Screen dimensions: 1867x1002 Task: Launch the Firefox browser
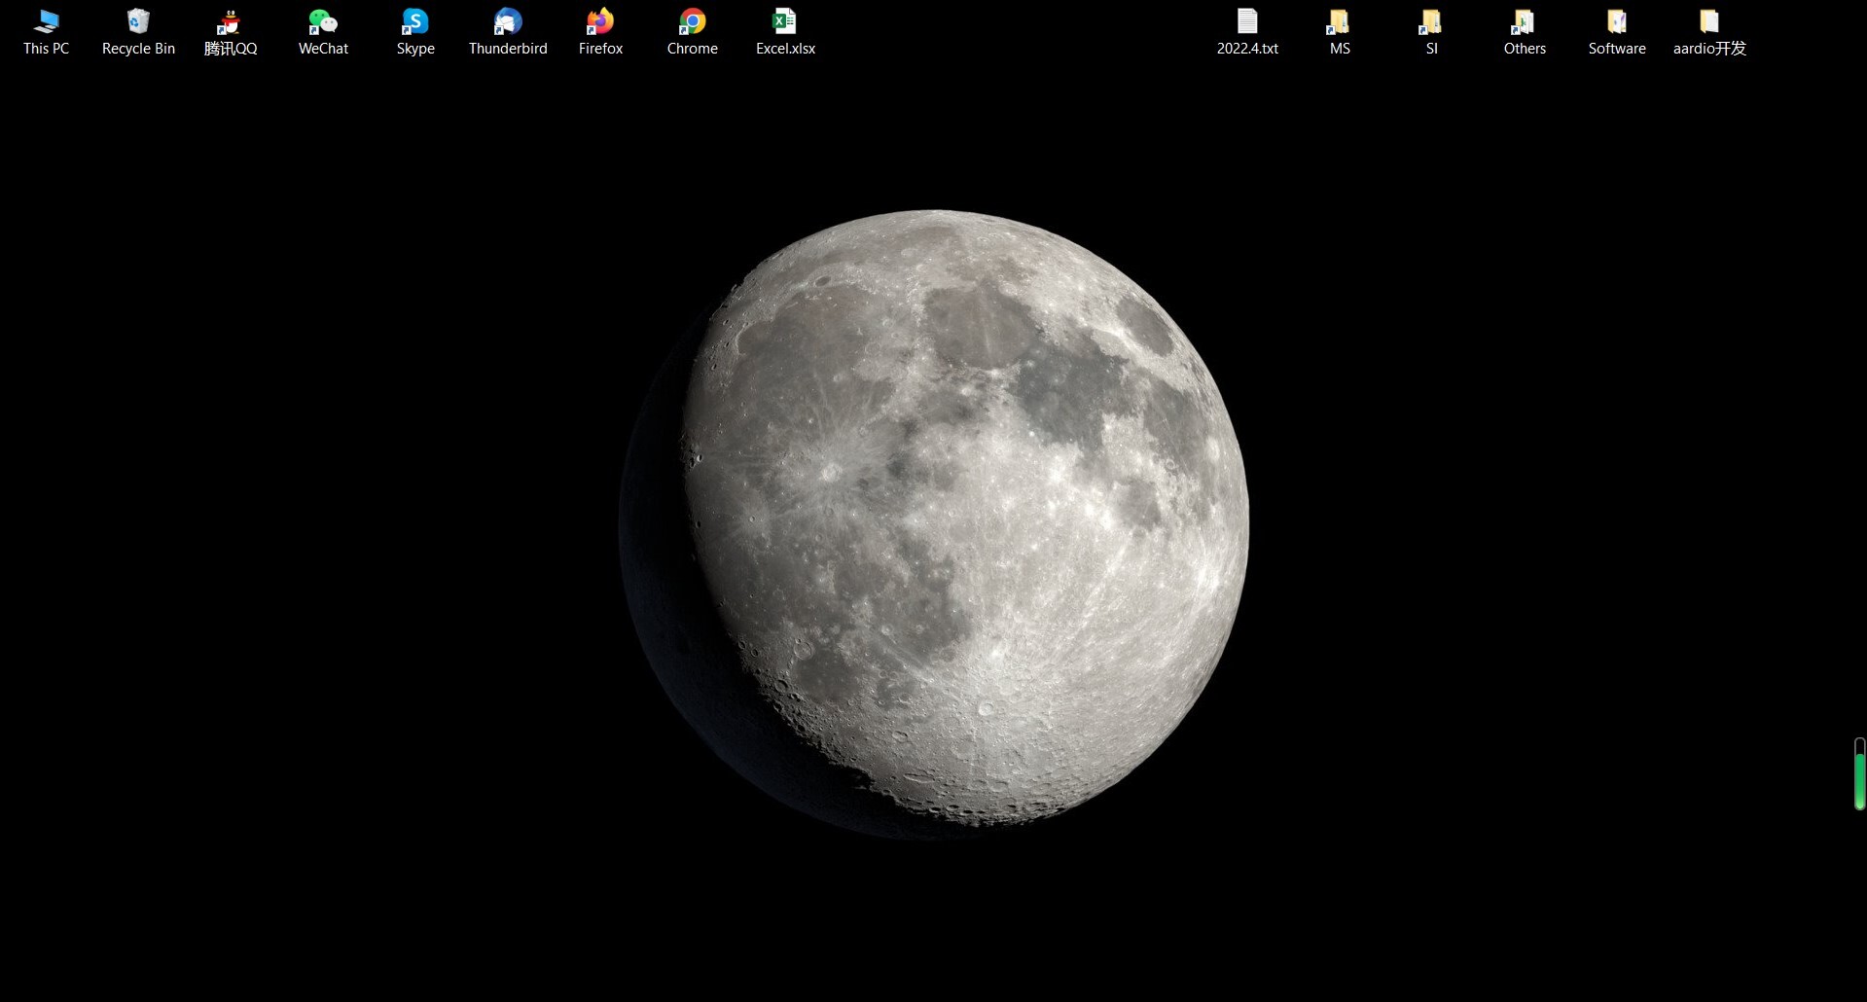point(599,21)
